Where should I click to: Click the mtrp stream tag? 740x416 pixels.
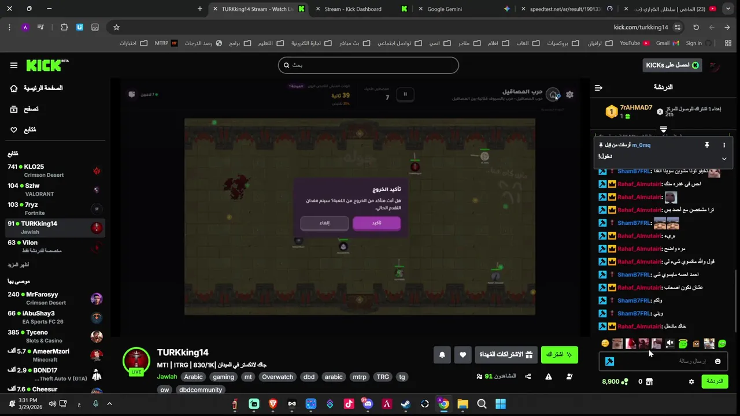[360, 377]
